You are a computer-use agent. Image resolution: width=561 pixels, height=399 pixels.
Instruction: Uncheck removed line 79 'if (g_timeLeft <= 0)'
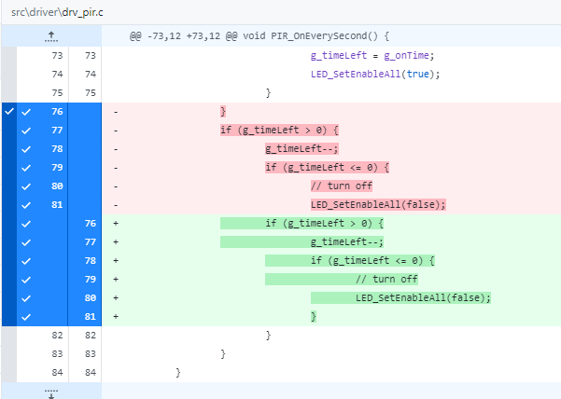26,168
